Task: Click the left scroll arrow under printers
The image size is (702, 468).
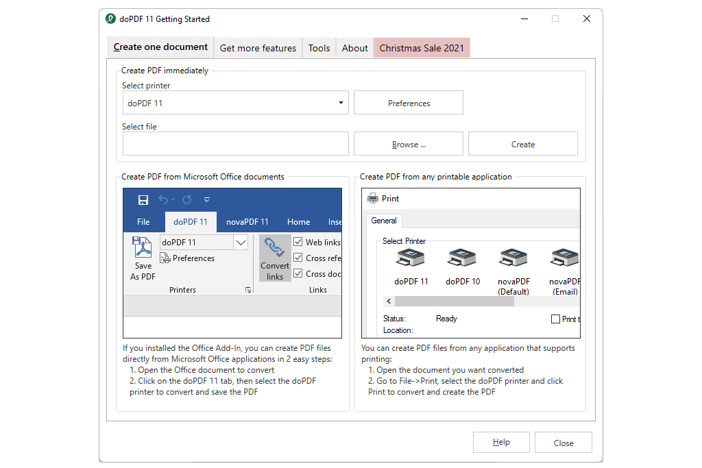Action: [x=389, y=301]
